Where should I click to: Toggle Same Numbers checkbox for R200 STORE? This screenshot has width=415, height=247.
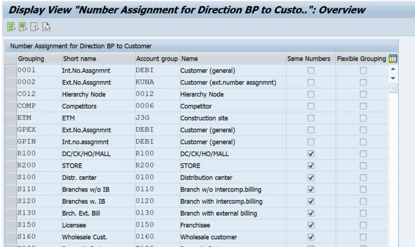(x=311, y=165)
